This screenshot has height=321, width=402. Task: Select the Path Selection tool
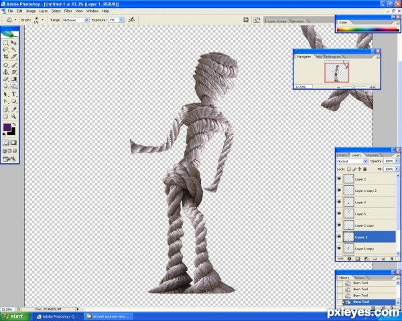pos(6,94)
